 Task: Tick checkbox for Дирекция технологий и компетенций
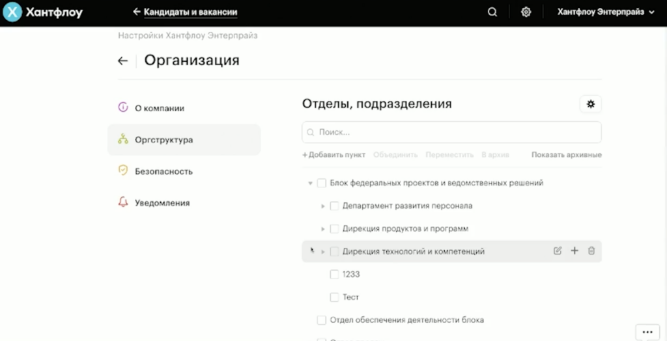pos(334,252)
